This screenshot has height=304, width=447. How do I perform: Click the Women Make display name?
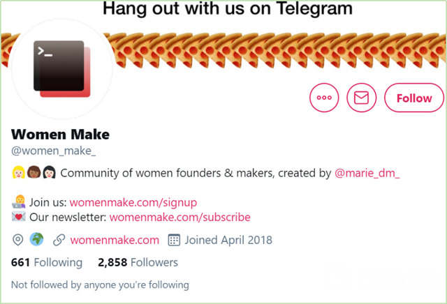pos(61,134)
